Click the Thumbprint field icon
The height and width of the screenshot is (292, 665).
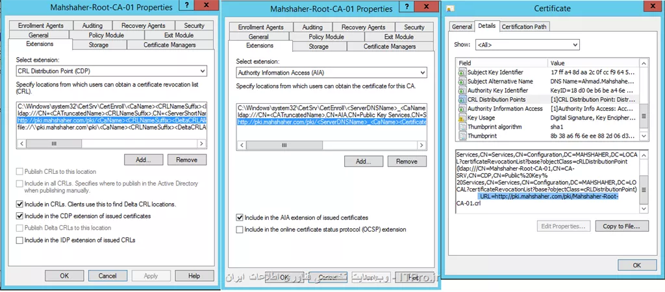(x=462, y=136)
